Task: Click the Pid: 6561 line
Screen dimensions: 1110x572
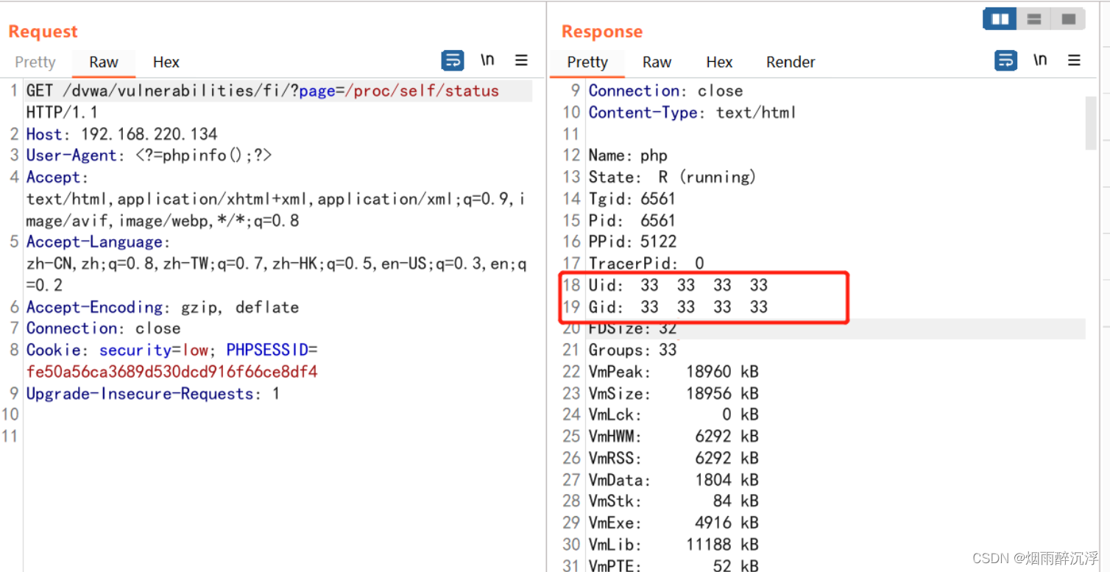Action: (632, 220)
